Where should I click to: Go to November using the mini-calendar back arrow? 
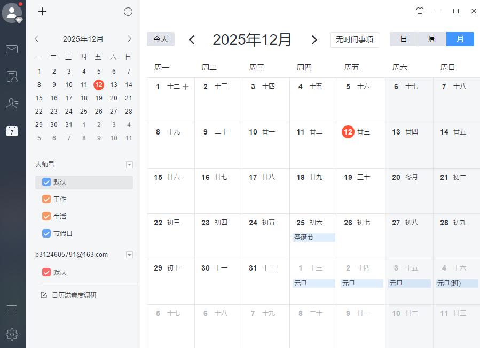click(36, 38)
